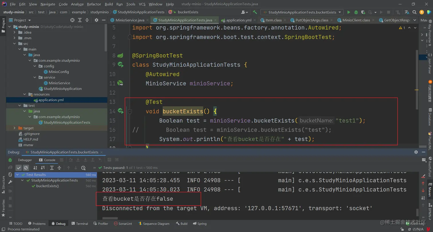The width and height of the screenshot is (433, 232).
Task: Click Expand All icon in Project panel header
Action: [x=80, y=20]
